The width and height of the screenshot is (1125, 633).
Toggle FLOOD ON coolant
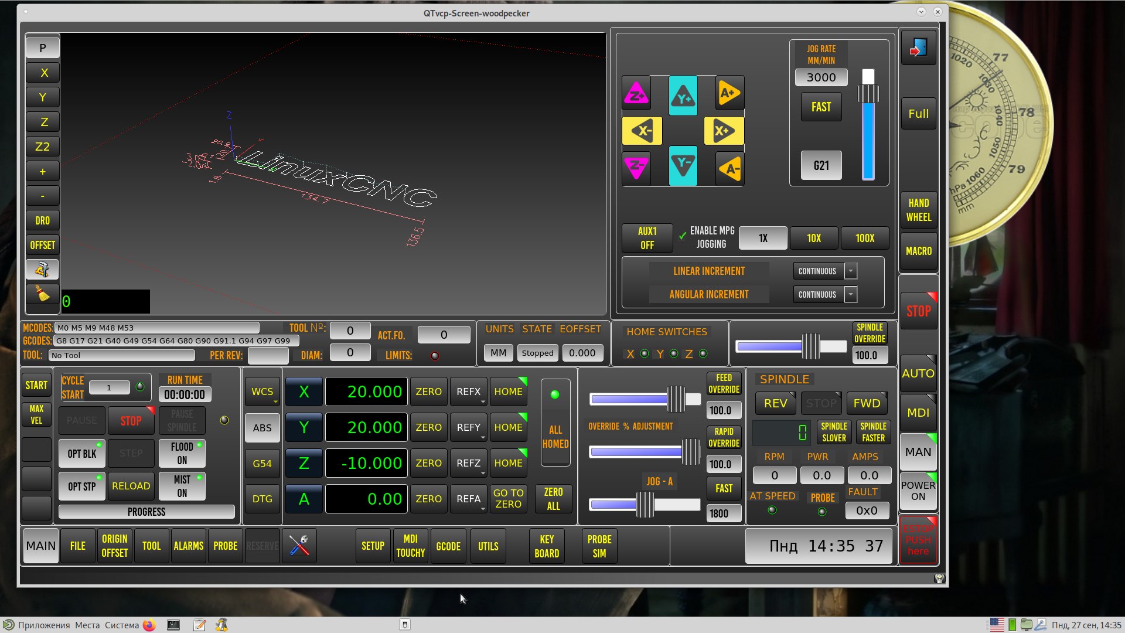[182, 453]
